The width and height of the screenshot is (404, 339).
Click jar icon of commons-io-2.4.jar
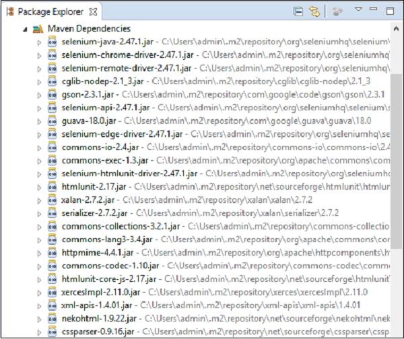pyautogui.click(x=53, y=147)
